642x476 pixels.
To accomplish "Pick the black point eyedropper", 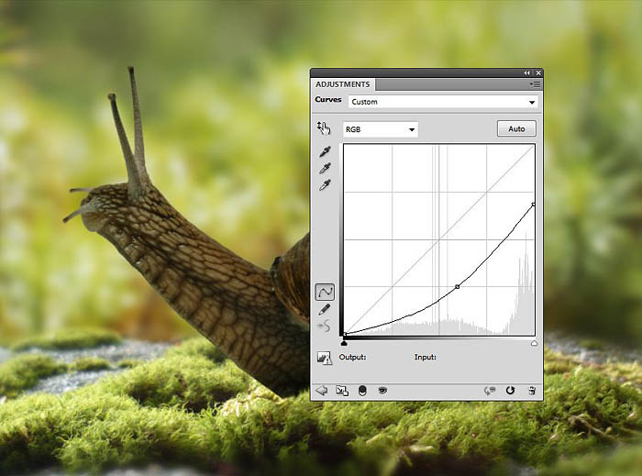I will click(x=325, y=151).
